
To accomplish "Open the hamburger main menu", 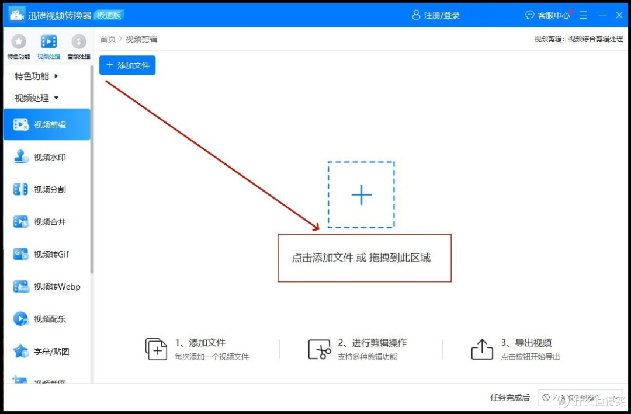I will (583, 15).
